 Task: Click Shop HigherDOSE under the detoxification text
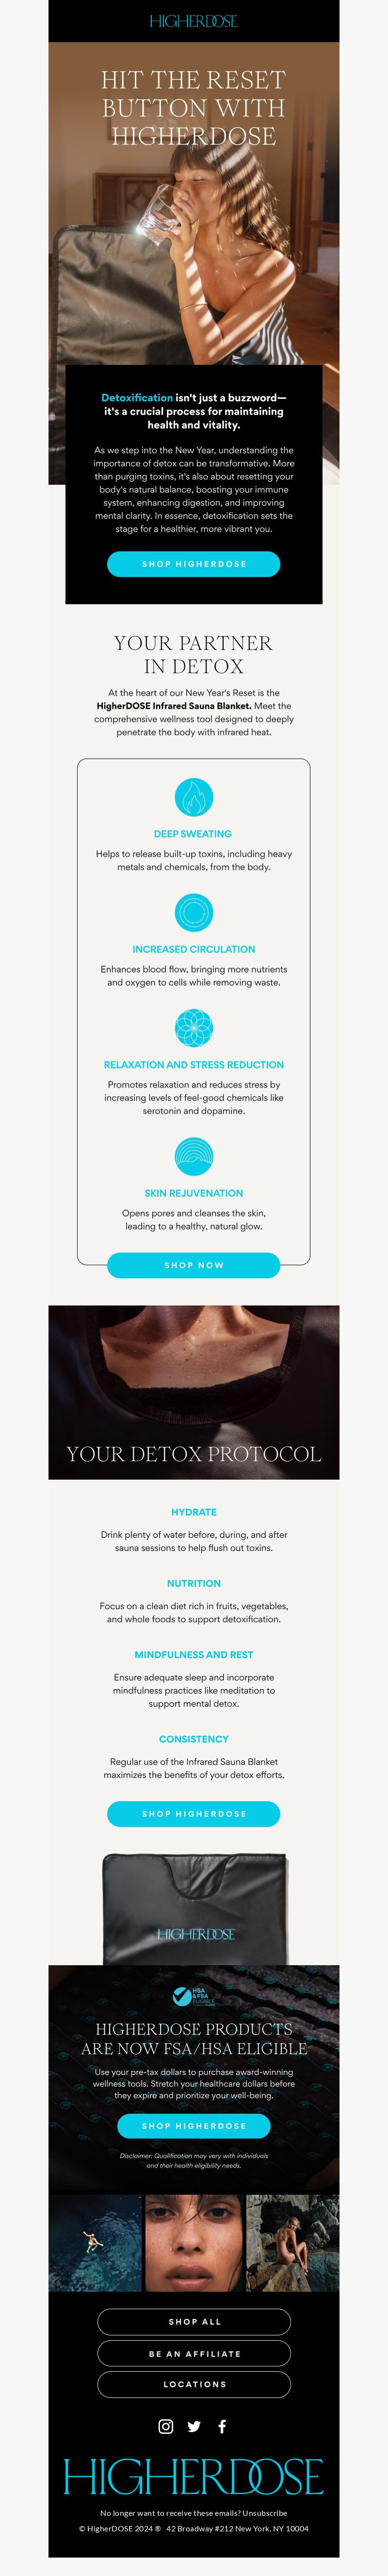point(194,564)
